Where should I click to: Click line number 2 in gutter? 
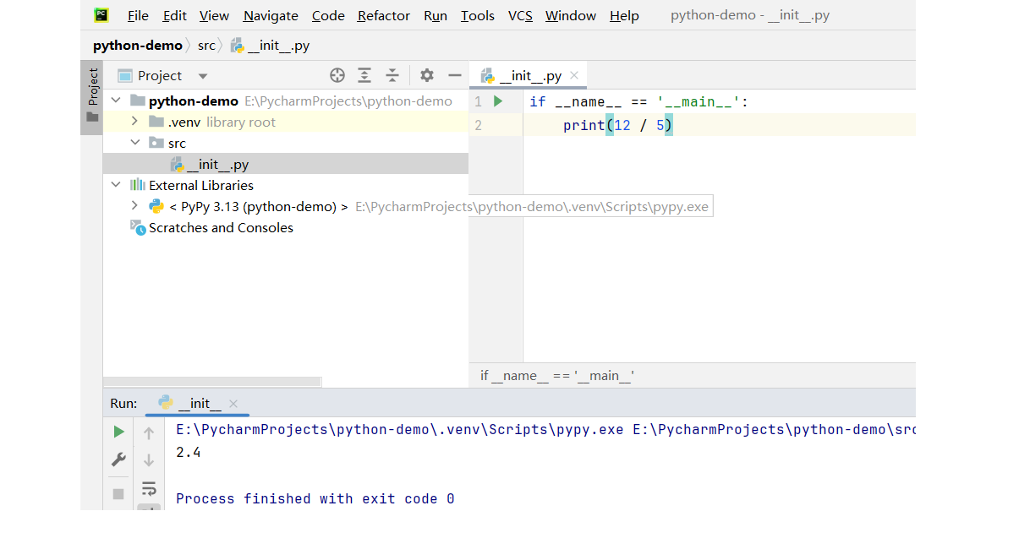pyautogui.click(x=479, y=125)
